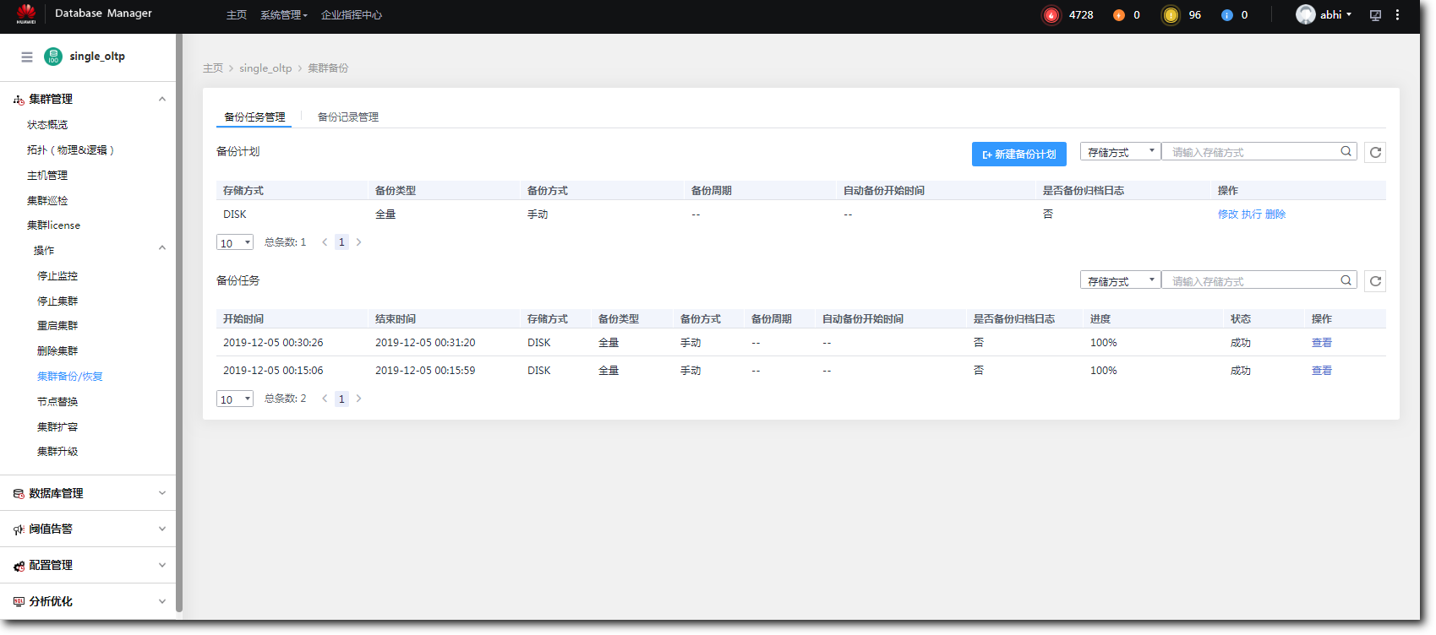Click 主页 breadcrumb link

(x=213, y=68)
